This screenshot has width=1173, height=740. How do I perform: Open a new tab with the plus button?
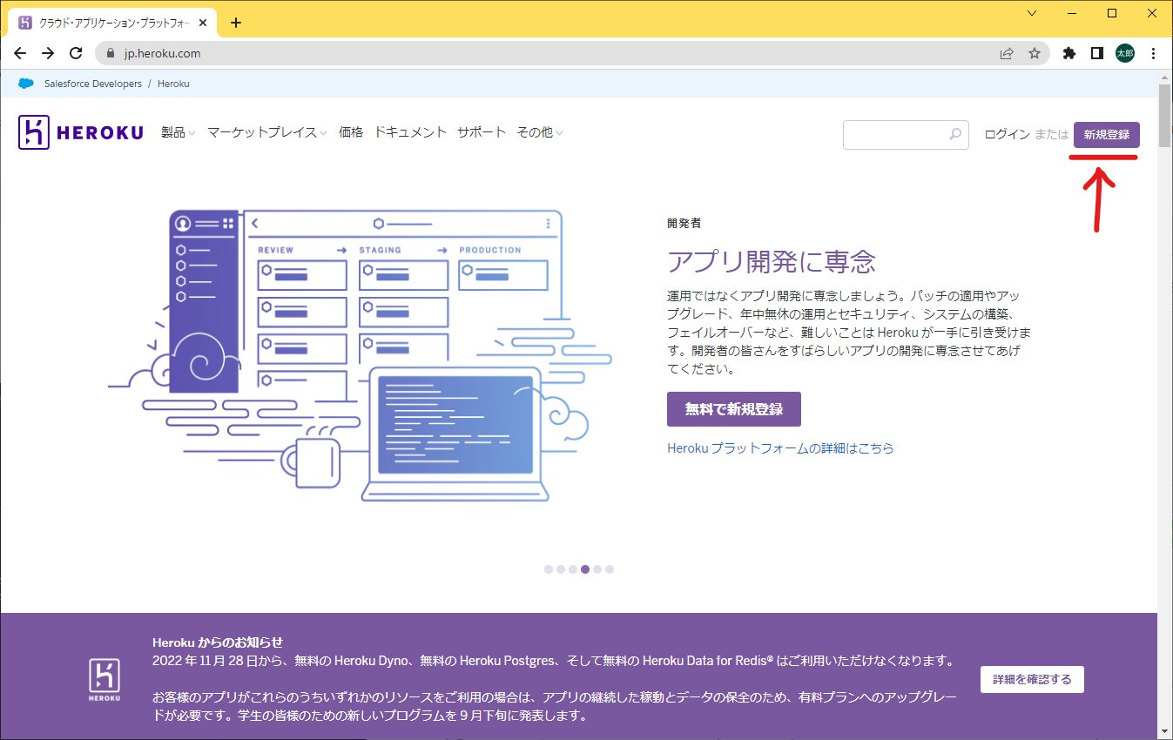(235, 23)
